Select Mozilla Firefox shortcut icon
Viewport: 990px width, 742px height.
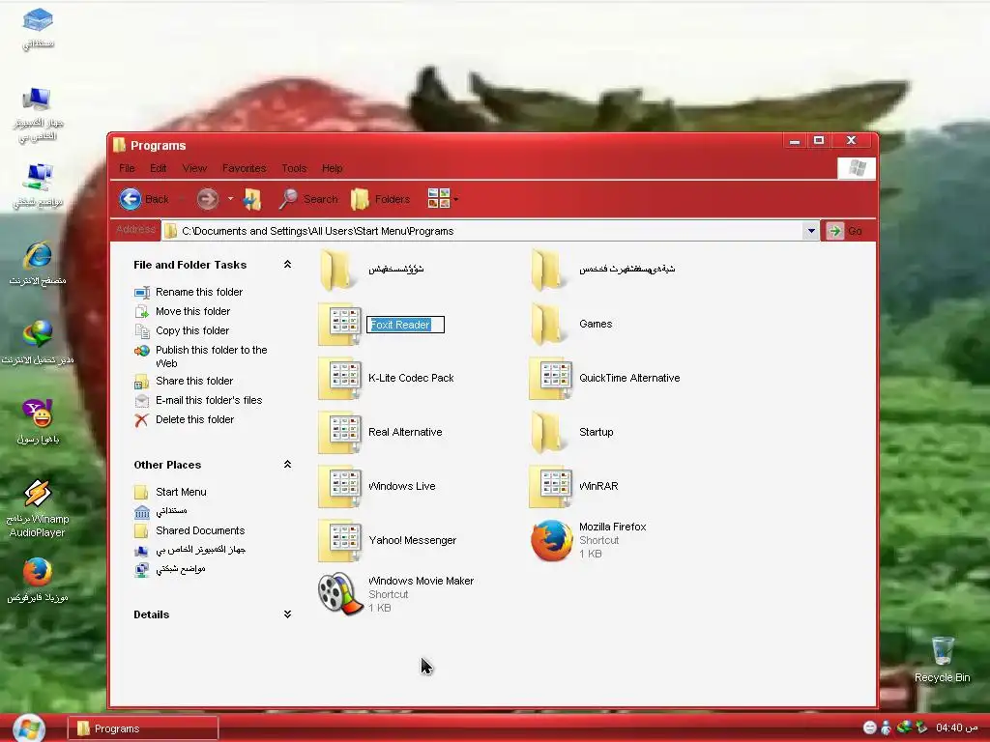click(x=551, y=541)
